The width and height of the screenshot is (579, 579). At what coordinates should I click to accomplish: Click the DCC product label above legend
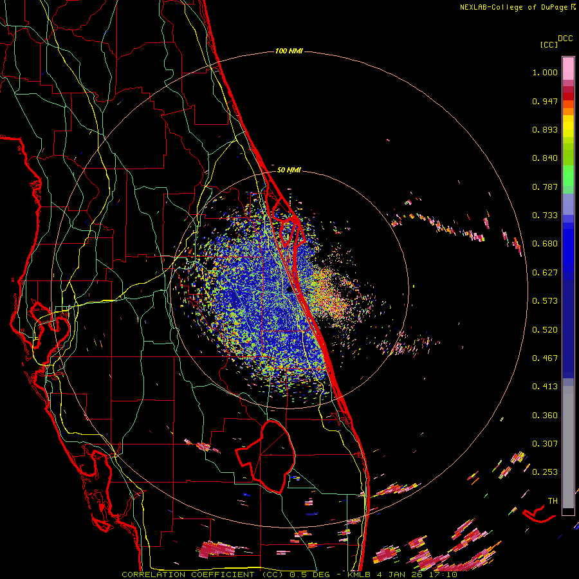click(565, 39)
